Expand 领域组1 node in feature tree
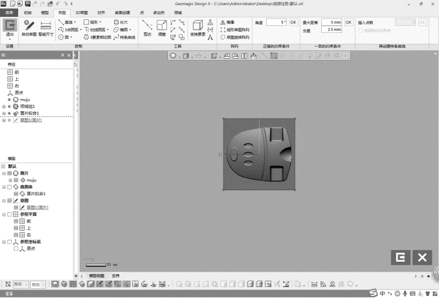Screen dimensions: 439x298 click(4, 107)
